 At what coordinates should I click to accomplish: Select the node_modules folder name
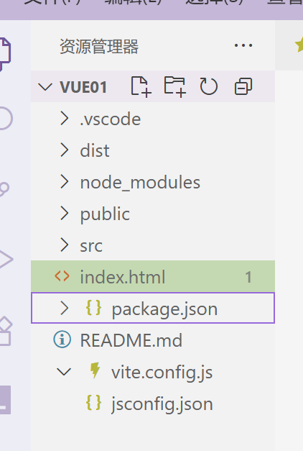point(140,183)
